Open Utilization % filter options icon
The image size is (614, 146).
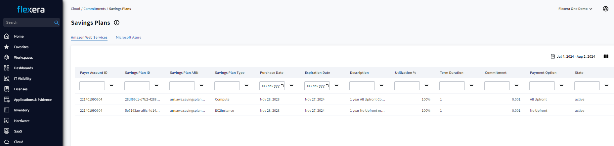click(x=426, y=86)
